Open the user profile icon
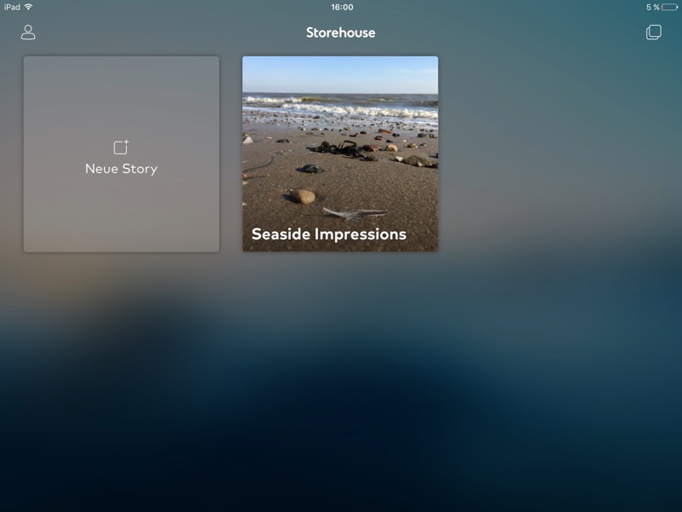Screen dimensions: 682x512 coord(28,32)
